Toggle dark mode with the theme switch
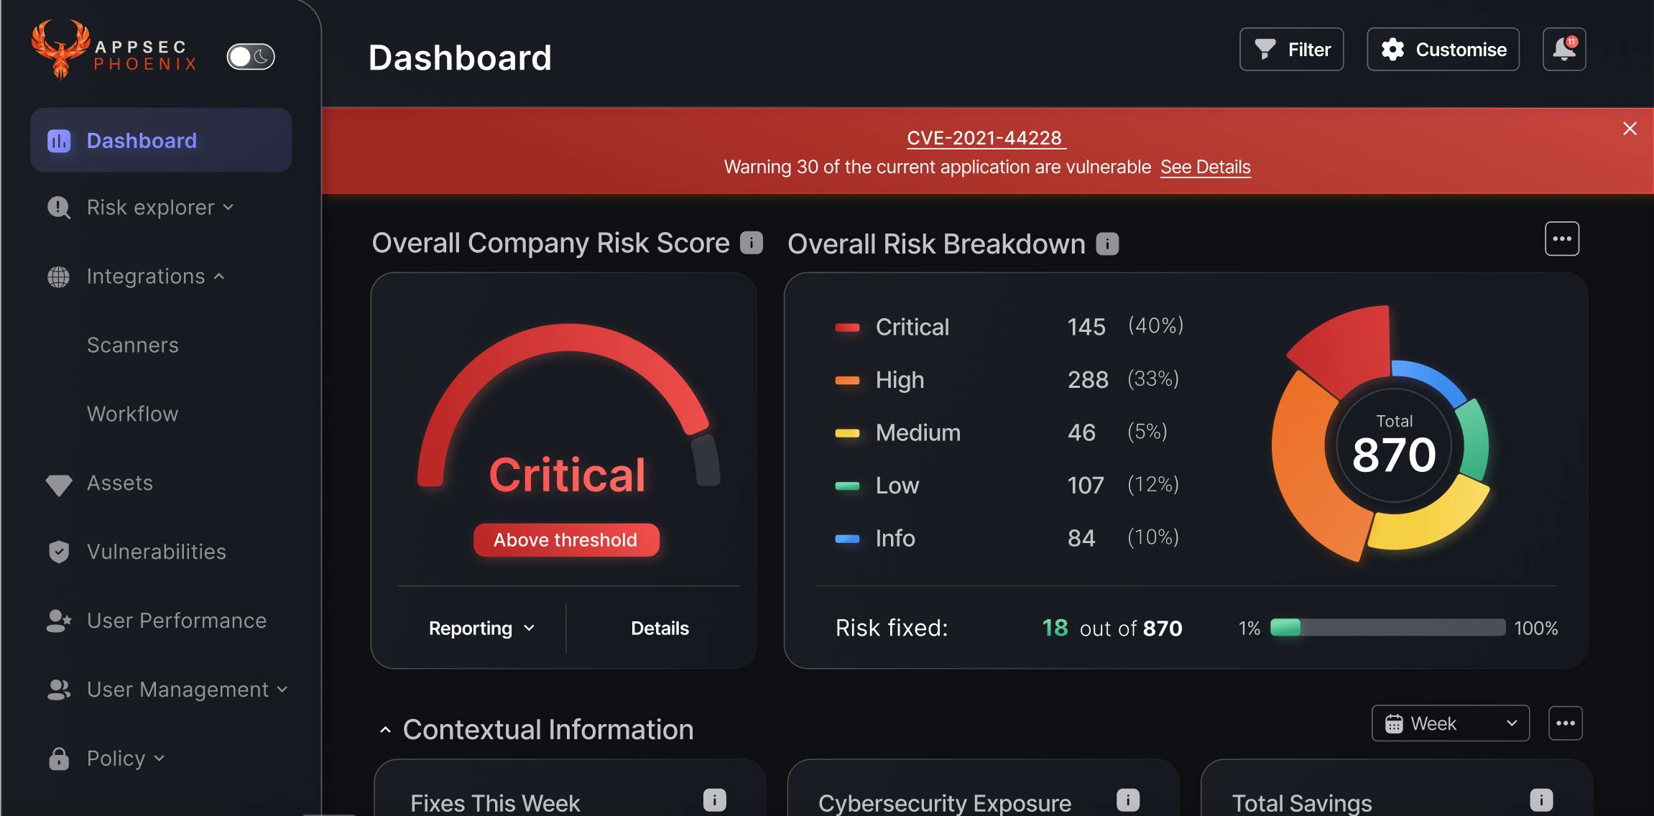 click(250, 56)
